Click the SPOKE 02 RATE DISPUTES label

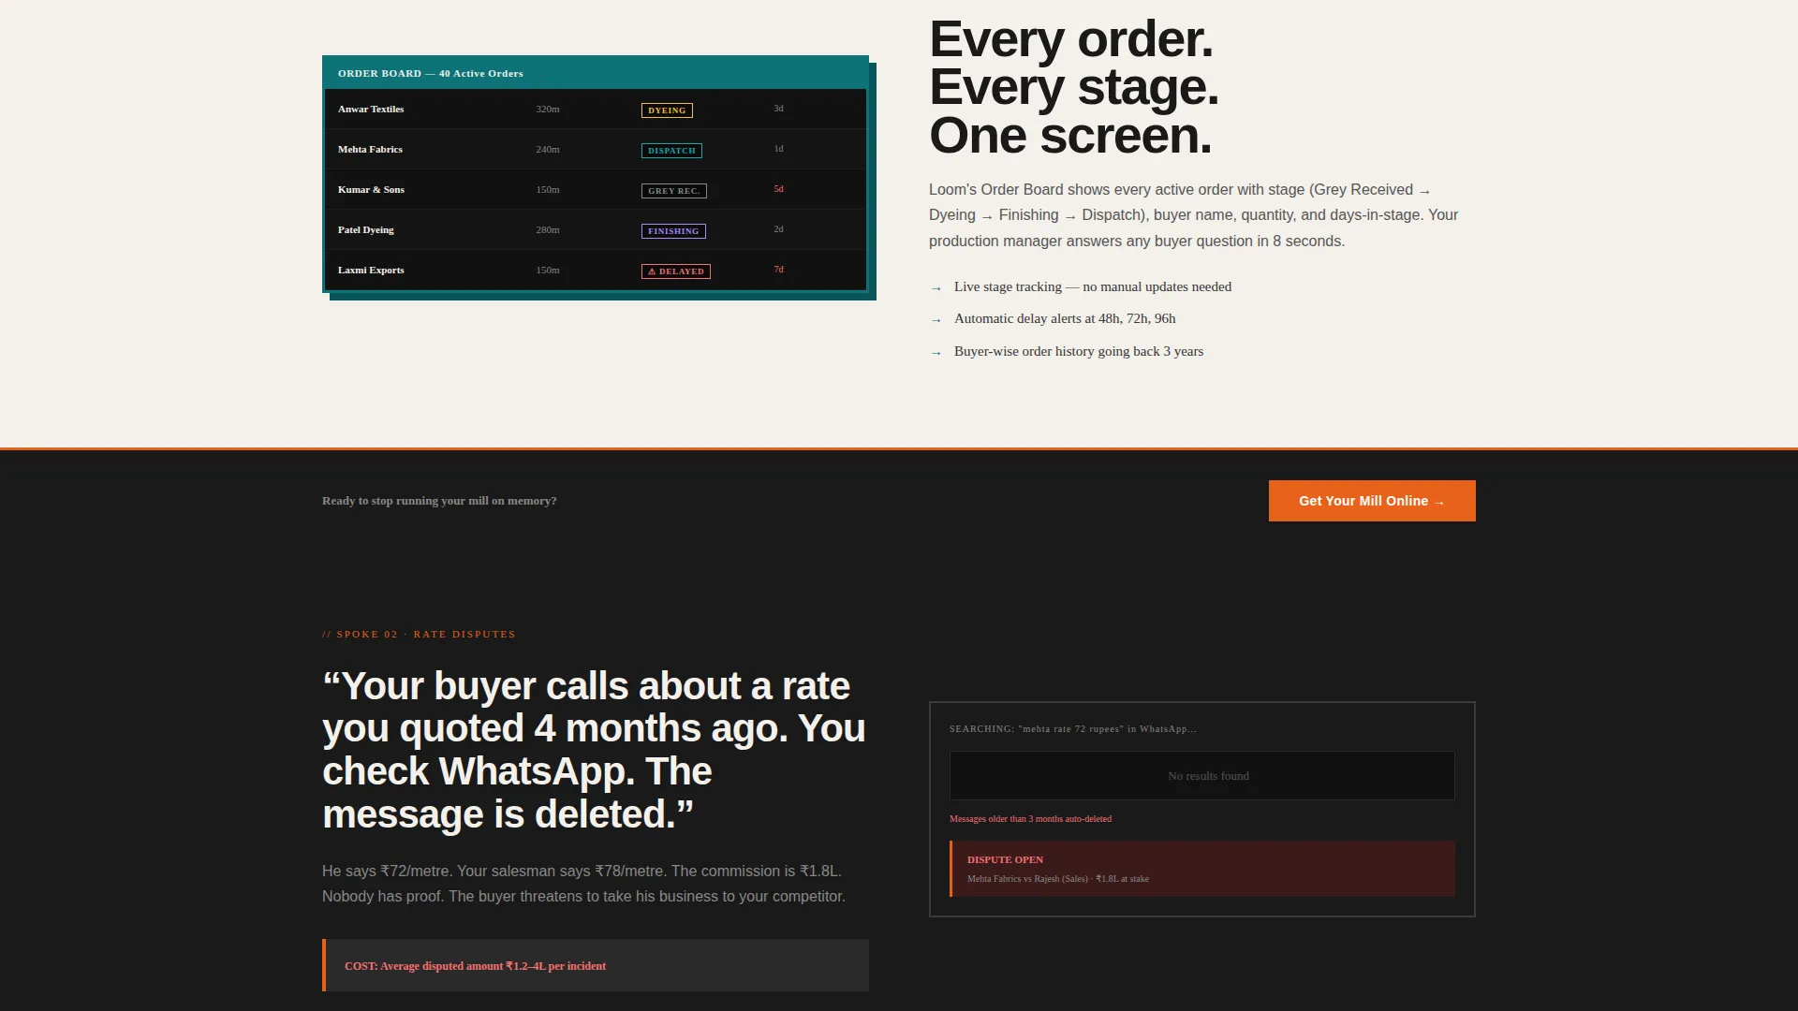coord(419,634)
